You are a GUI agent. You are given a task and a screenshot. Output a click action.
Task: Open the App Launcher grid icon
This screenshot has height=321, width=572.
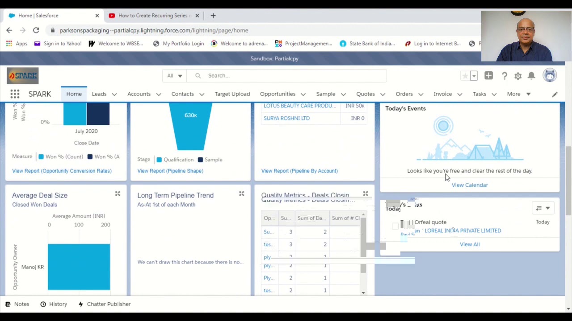click(x=15, y=94)
